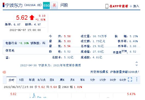Click the 振幅 value 5.25%
This screenshot has height=100, width=145.
134,36
